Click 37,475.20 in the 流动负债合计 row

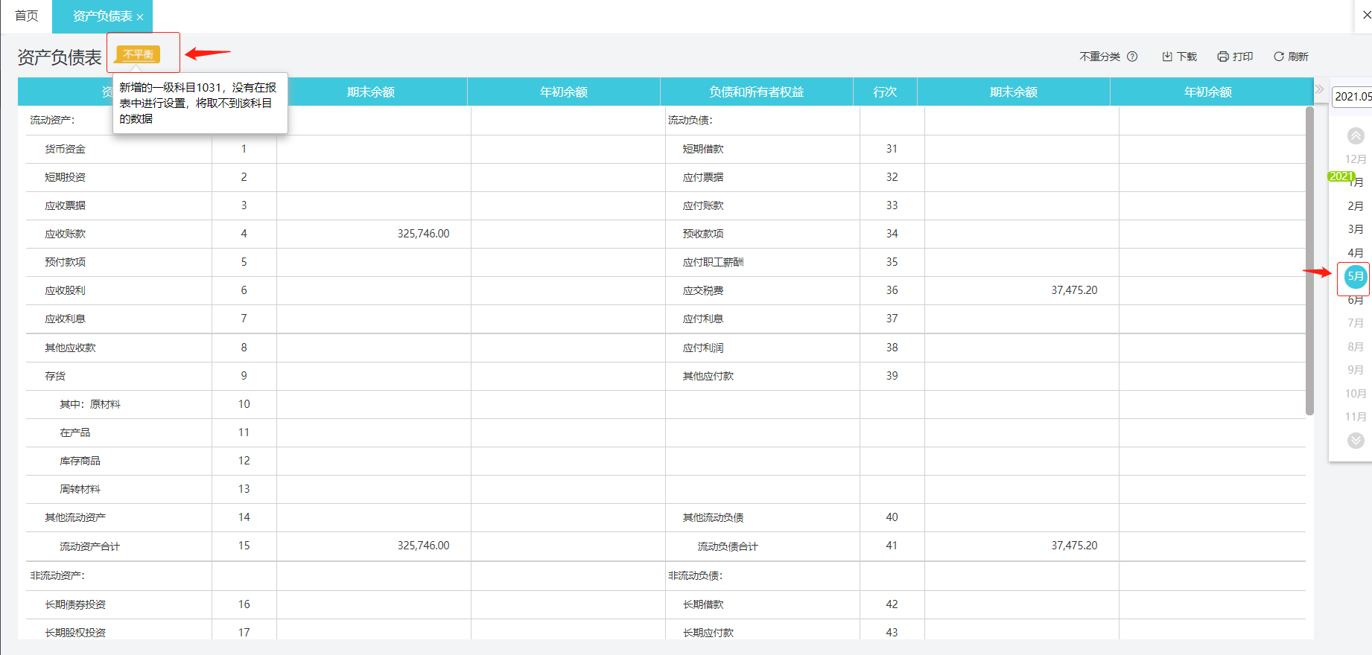1074,546
